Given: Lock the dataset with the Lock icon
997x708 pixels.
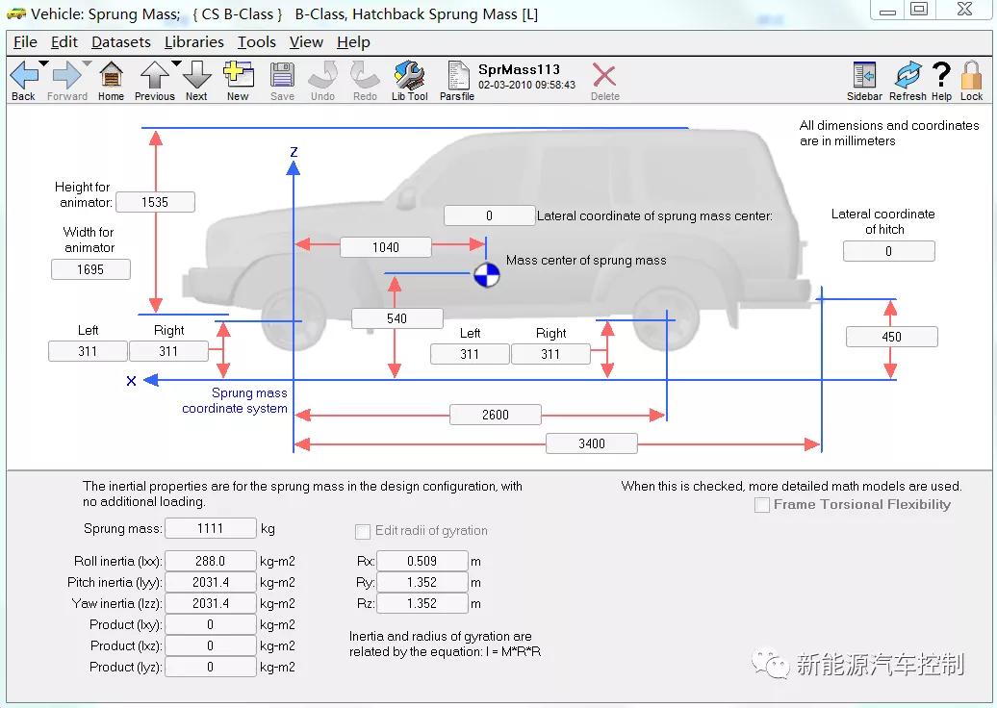Looking at the screenshot, I should [x=971, y=79].
